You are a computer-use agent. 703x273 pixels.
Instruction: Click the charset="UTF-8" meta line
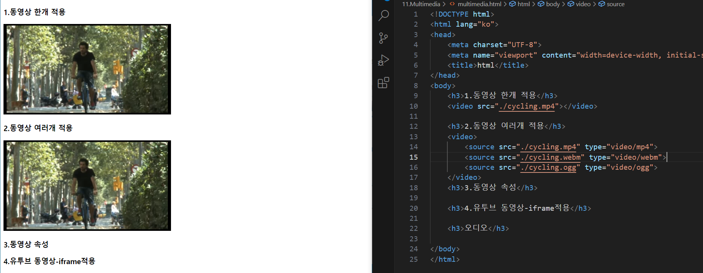click(494, 45)
